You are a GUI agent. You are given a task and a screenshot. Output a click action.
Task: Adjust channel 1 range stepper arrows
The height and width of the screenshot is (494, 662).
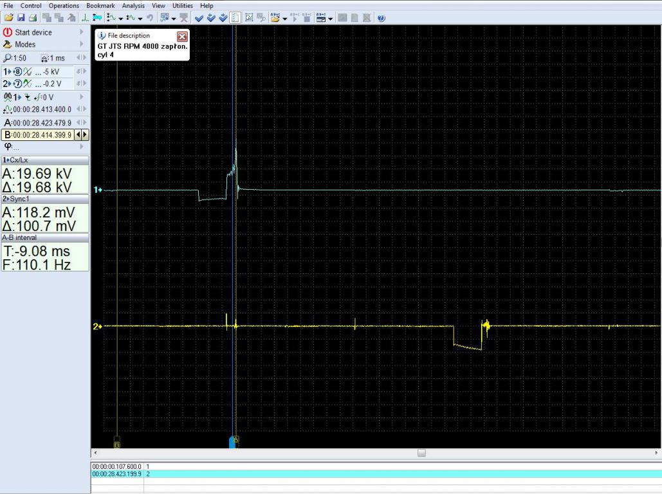(x=82, y=71)
